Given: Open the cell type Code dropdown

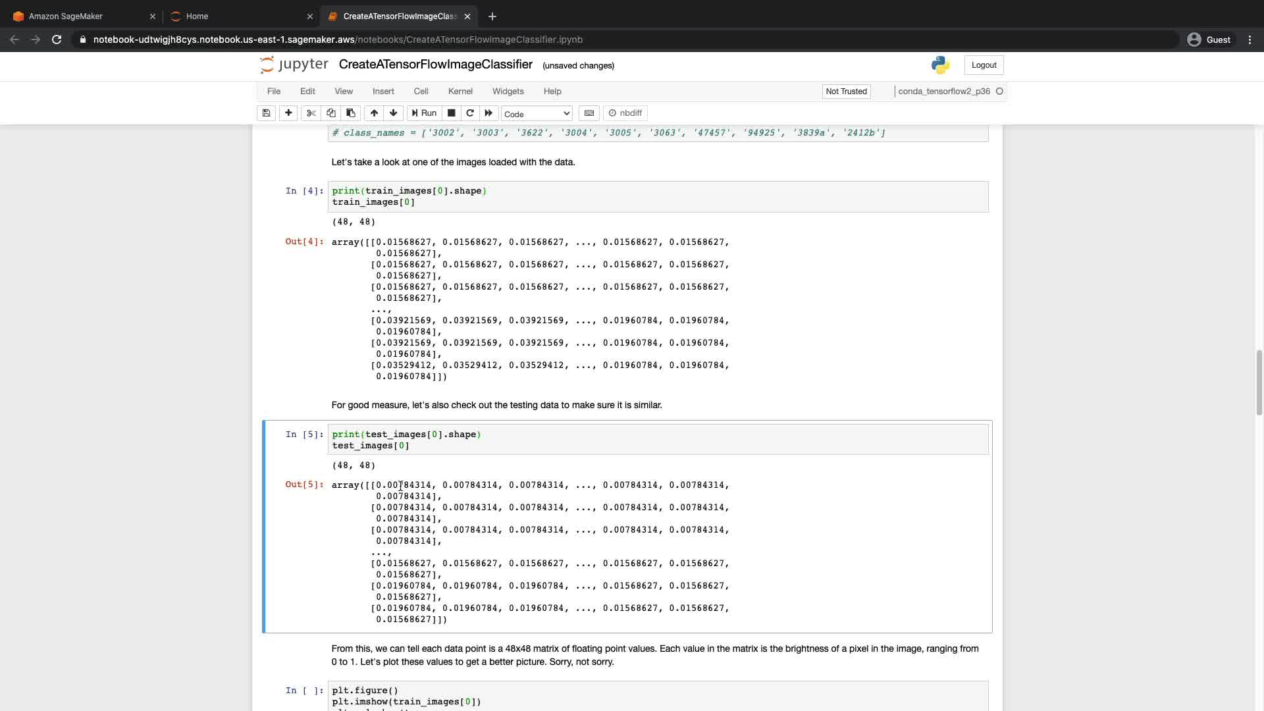Looking at the screenshot, I should (x=537, y=114).
